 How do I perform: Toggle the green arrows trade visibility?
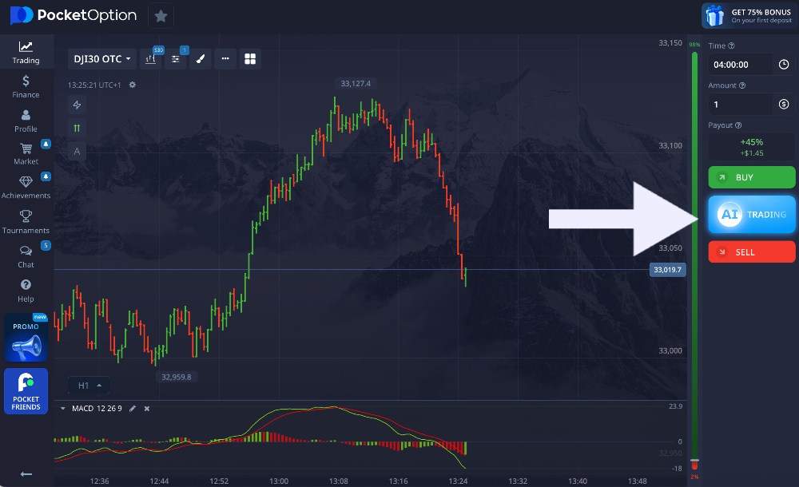(77, 127)
